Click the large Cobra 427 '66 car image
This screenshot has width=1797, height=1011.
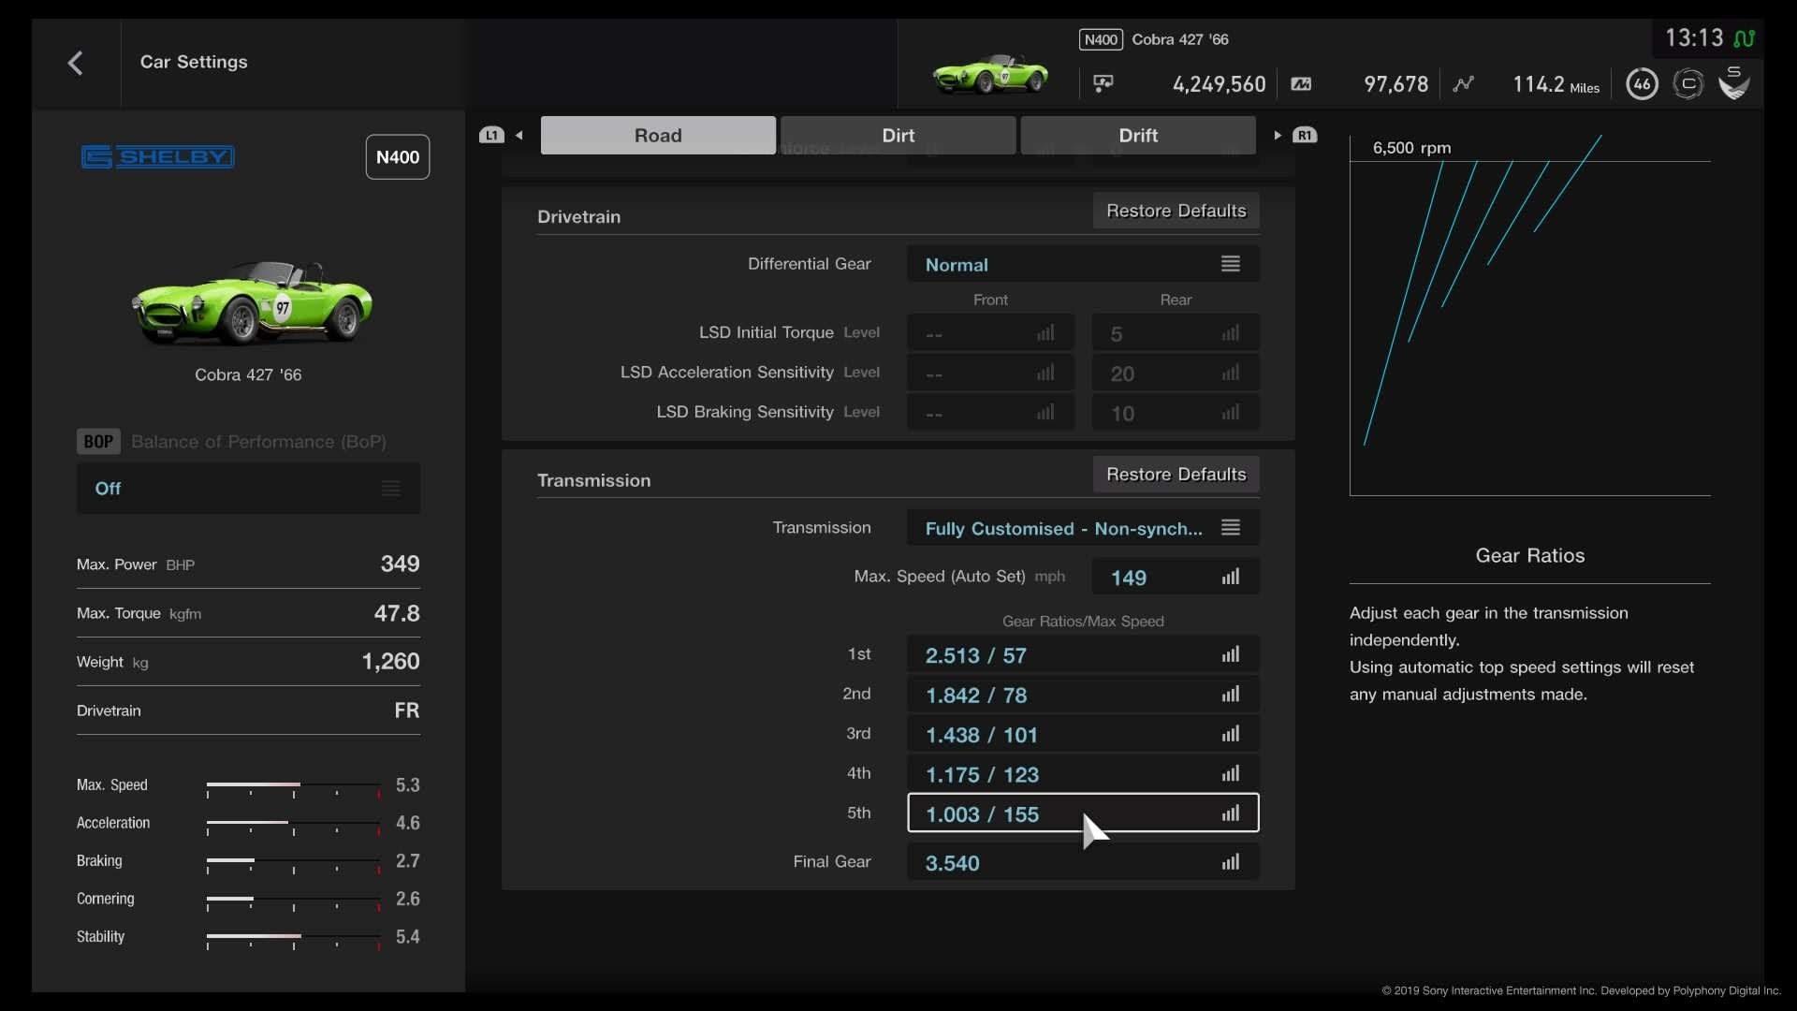coord(251,303)
